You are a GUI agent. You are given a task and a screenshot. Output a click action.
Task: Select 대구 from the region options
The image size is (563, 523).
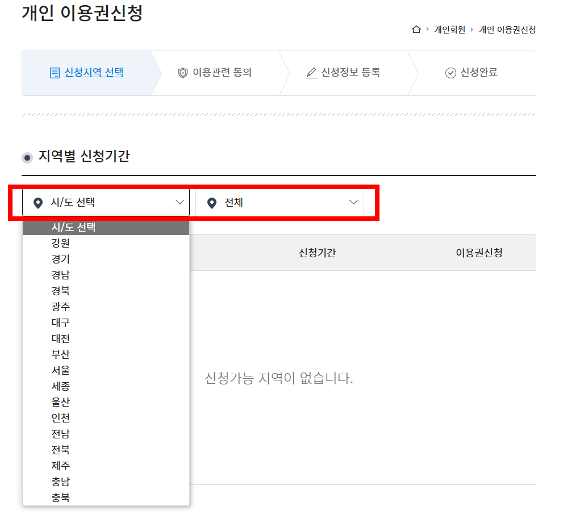point(106,323)
